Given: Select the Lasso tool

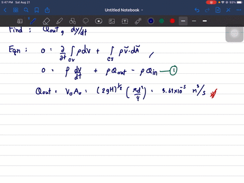Looking at the screenshot, I should [x=85, y=21].
